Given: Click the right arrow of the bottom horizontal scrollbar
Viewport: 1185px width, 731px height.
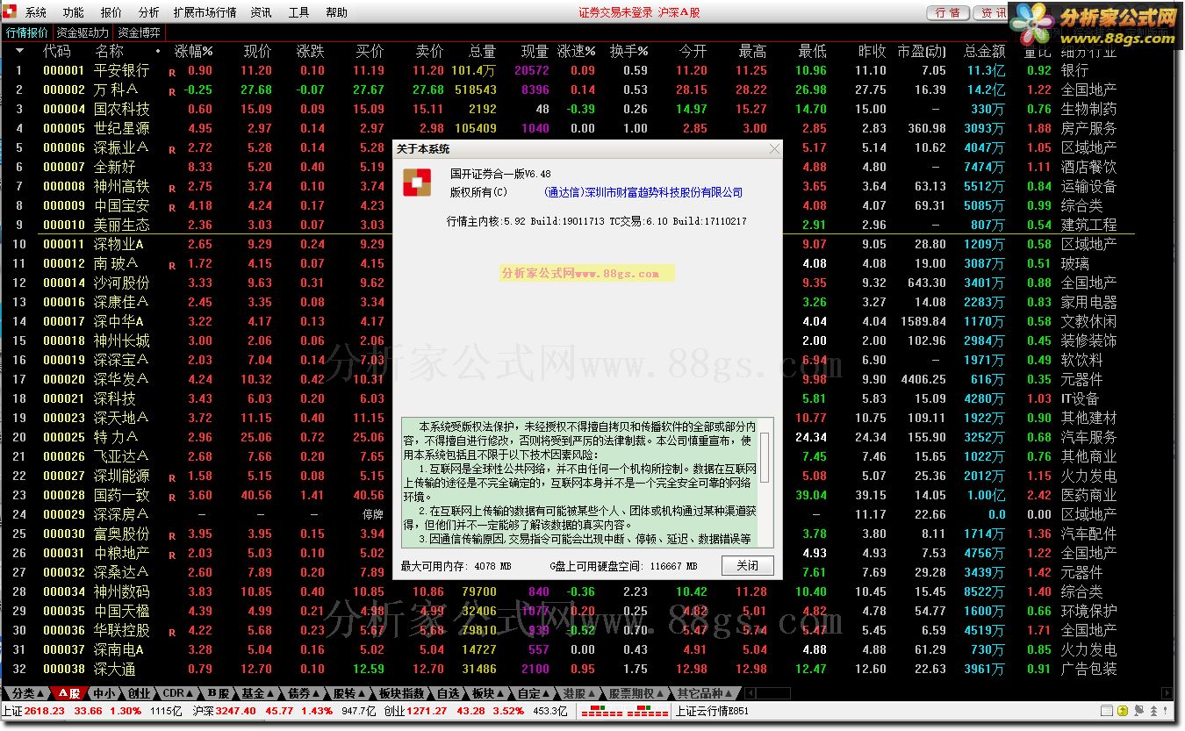Looking at the screenshot, I should coord(1166,693).
